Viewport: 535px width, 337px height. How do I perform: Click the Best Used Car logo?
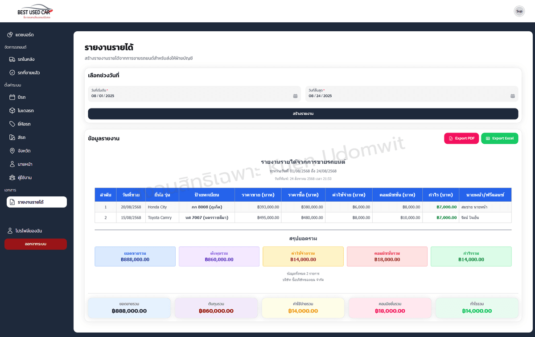coord(35,12)
